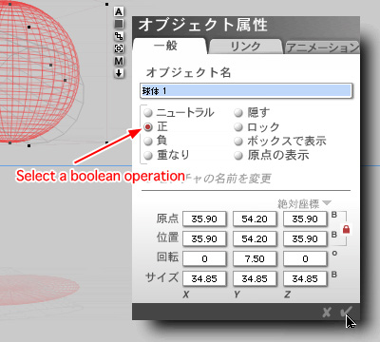Click the 'A' icon in viewport toolbar
380x342 pixels.
pos(119,11)
